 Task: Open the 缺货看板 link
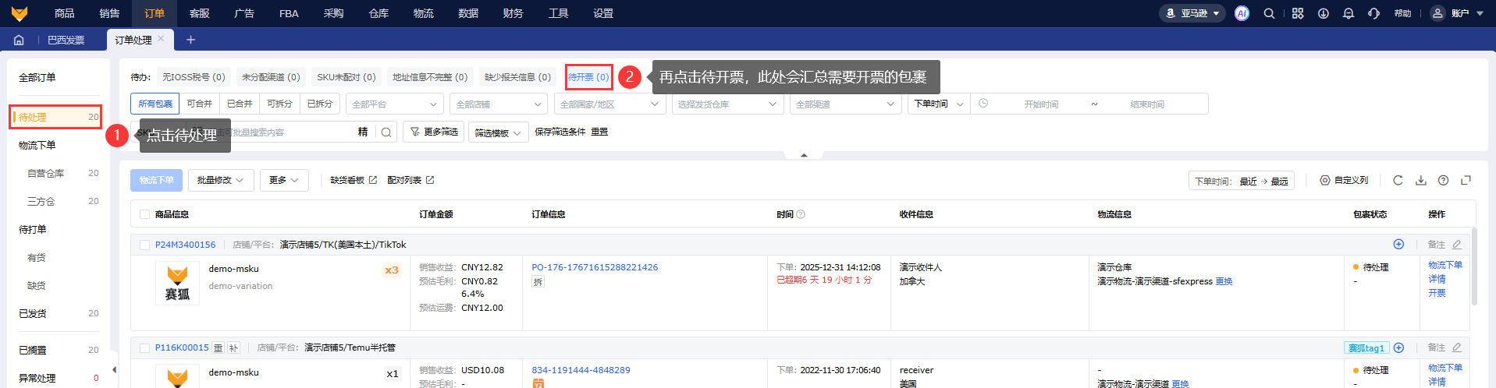tap(354, 180)
